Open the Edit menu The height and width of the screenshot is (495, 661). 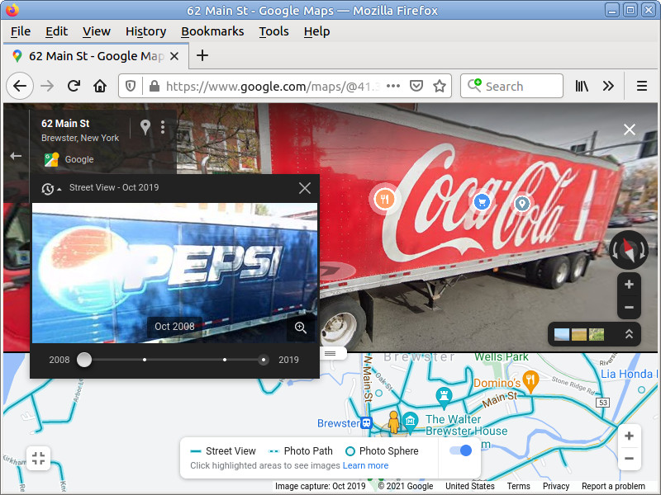pos(56,31)
